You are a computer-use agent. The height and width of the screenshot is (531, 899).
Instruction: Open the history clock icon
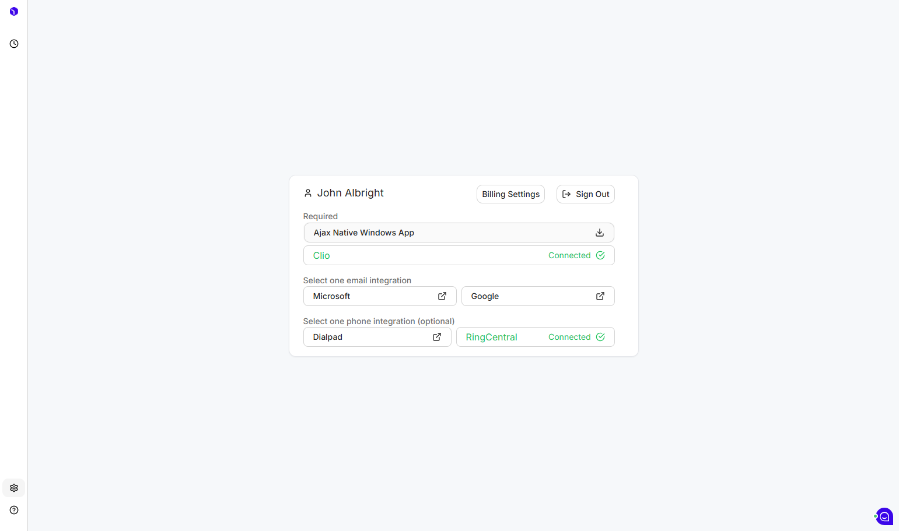tap(14, 44)
